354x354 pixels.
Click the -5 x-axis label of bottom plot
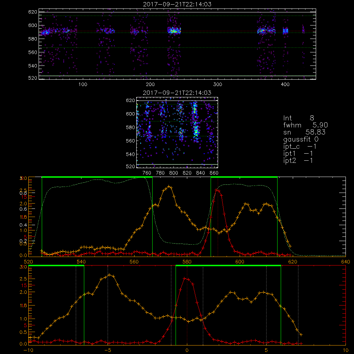click(x=108, y=350)
